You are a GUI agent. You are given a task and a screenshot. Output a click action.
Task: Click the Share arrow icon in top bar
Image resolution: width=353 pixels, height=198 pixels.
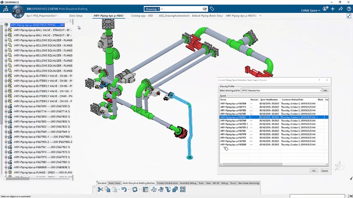tap(340, 9)
